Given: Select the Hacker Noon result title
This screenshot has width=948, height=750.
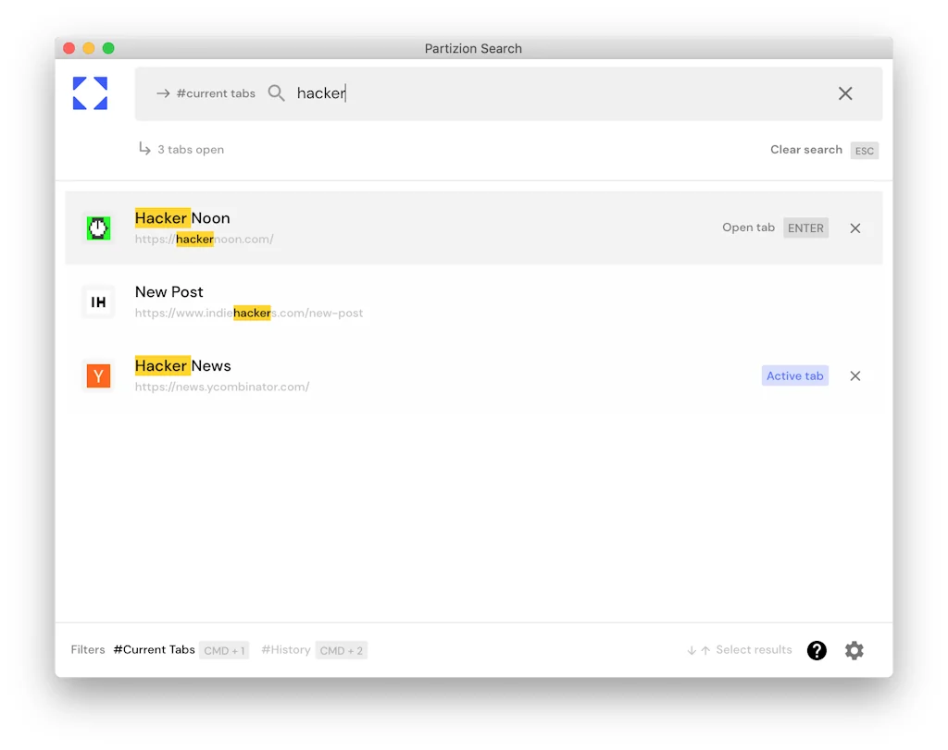Looking at the screenshot, I should 182,218.
